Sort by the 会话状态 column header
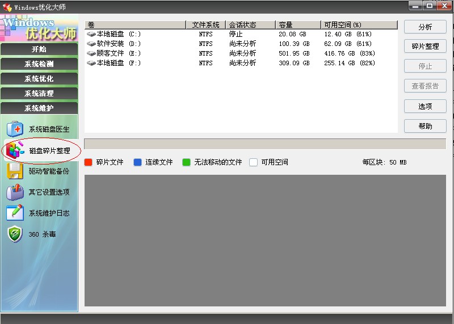 point(251,25)
